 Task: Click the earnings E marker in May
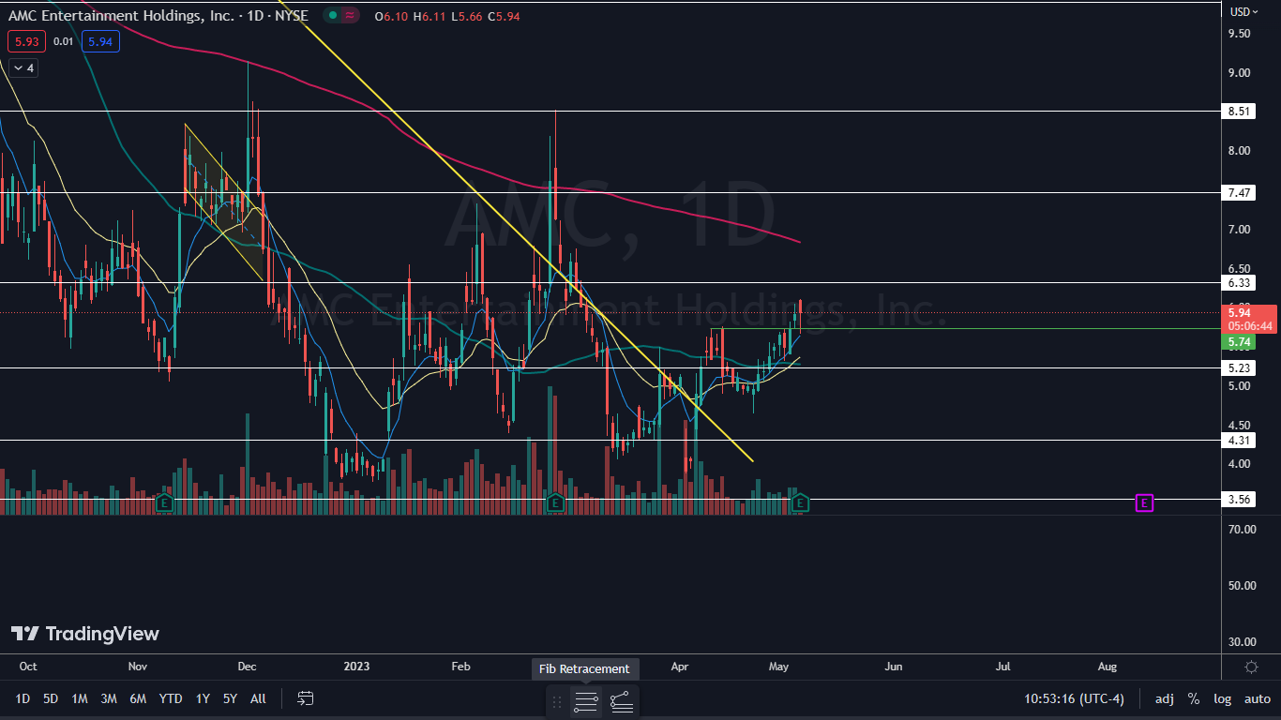point(800,503)
